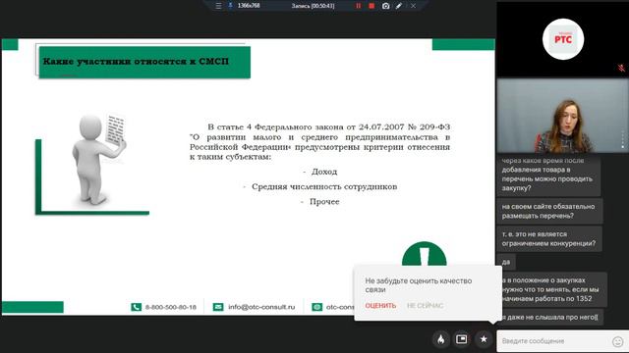Viewport: 629px width, 353px height.
Task: Close the recorder toolbar with the X
Action: click(413, 6)
